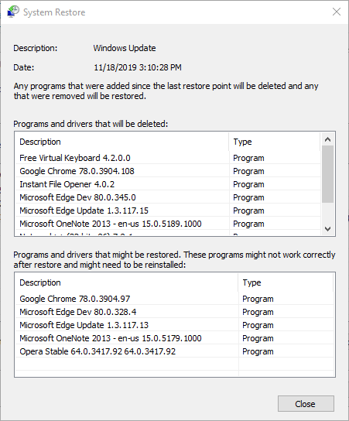Image resolution: width=349 pixels, height=421 pixels.
Task: Click the System Restore title bar icon
Action: (x=13, y=12)
